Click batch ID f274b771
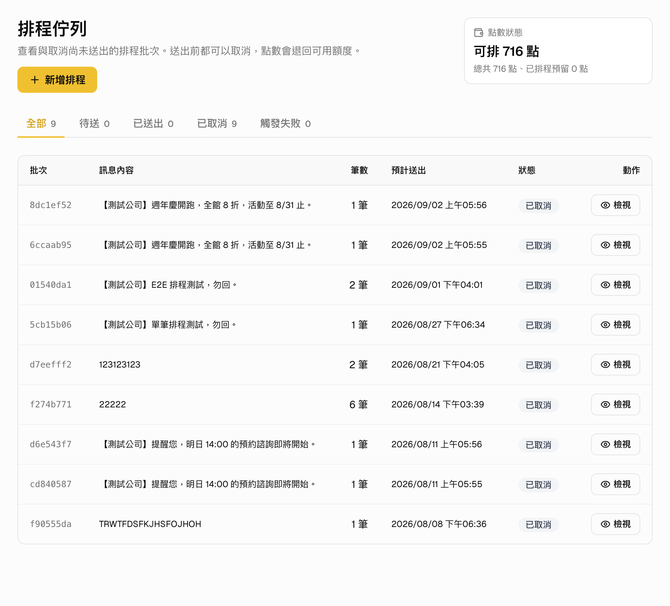 coord(51,404)
